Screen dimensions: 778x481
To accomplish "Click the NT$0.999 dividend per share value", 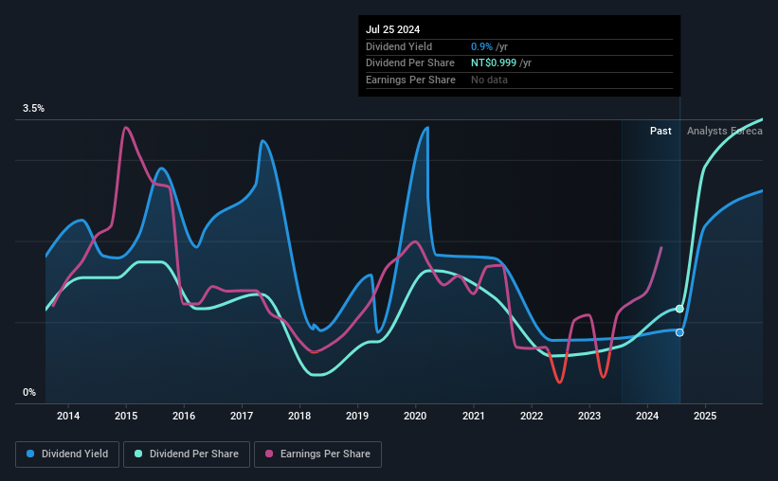I will tap(494, 63).
